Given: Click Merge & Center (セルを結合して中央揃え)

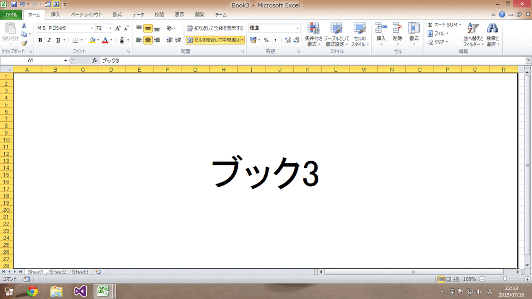Looking at the screenshot, I should click(x=213, y=40).
